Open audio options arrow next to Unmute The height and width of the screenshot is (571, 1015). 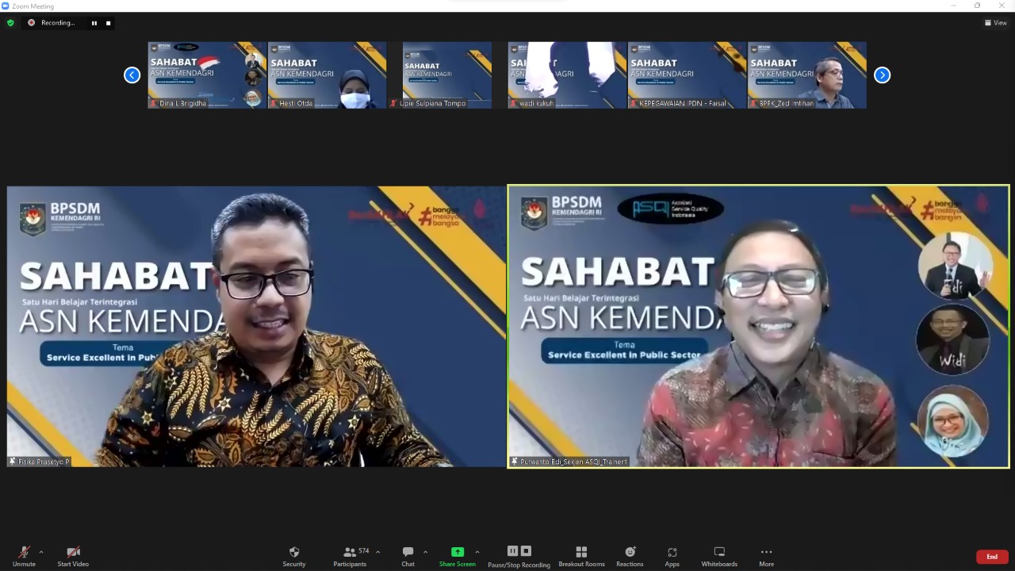41,552
